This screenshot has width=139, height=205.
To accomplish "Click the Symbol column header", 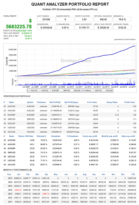I will (x=30, y=102).
